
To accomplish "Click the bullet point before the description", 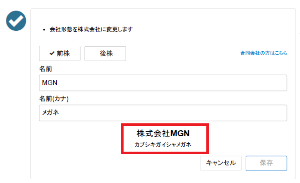I will pos(44,29).
